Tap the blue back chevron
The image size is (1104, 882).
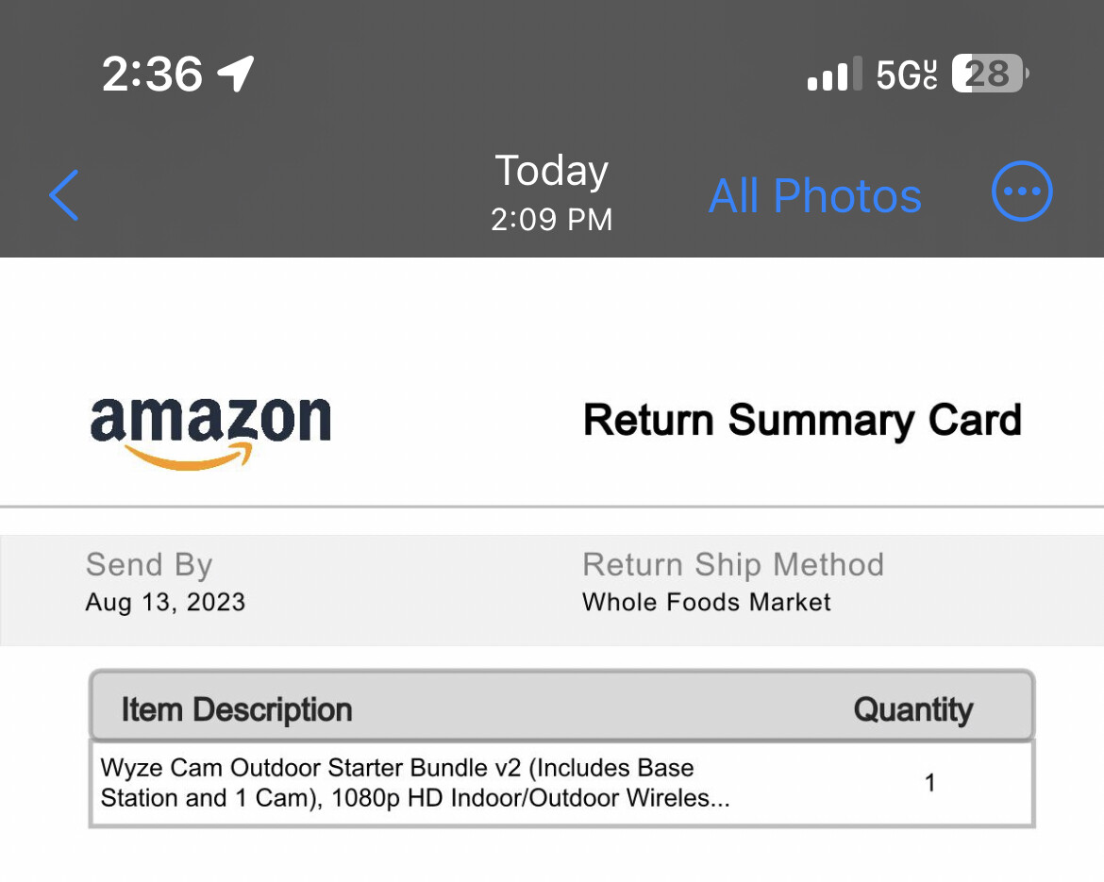(64, 195)
